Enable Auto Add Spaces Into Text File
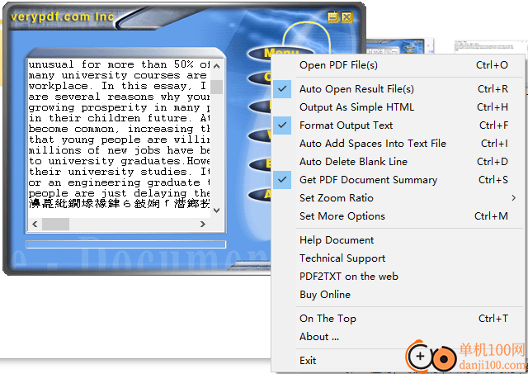The image size is (528, 374). click(398, 144)
